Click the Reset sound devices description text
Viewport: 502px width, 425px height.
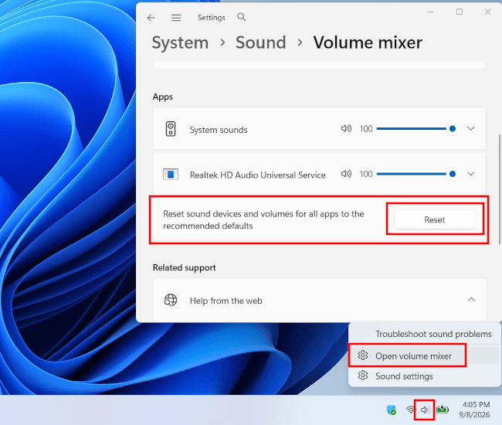(x=263, y=219)
